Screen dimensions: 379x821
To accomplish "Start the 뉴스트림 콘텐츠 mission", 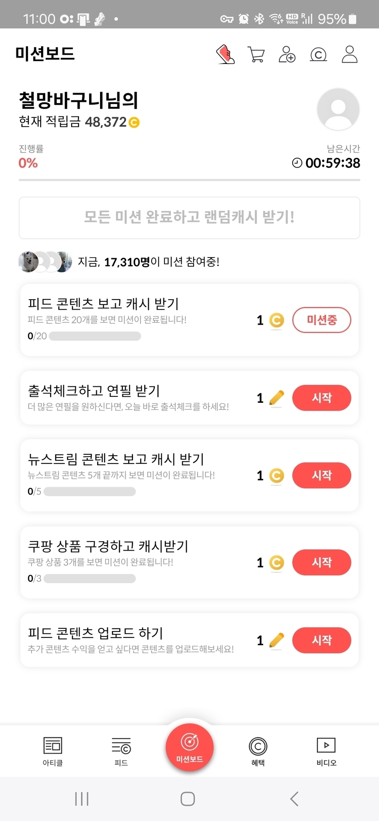I will [x=321, y=475].
